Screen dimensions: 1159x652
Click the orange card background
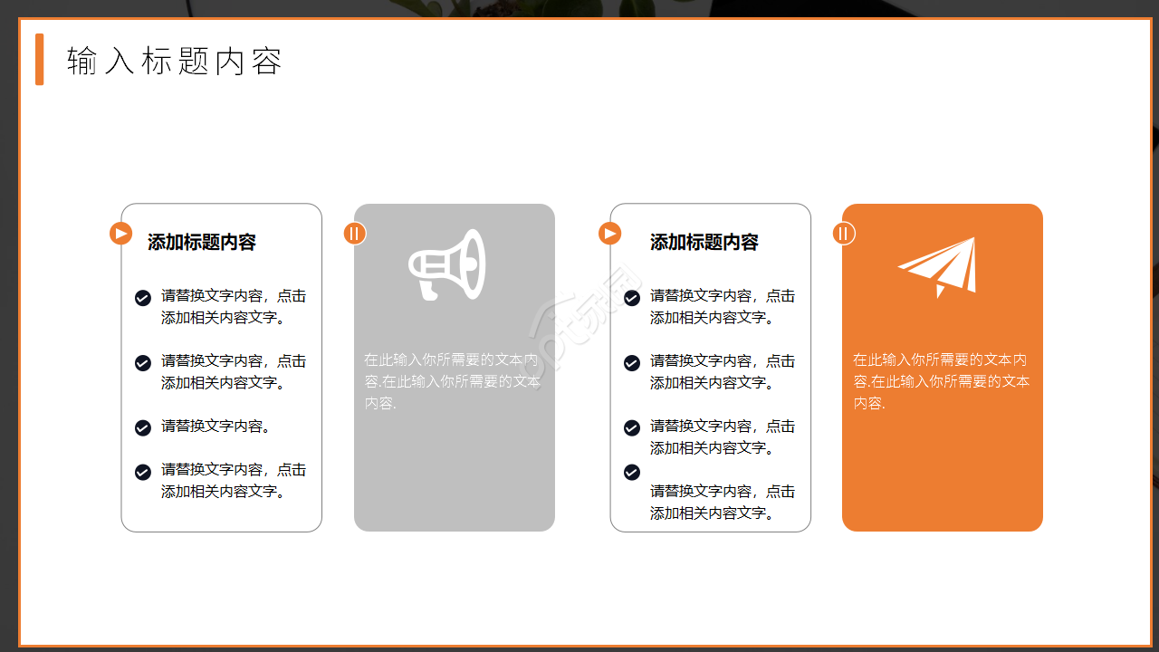pyautogui.click(x=942, y=471)
